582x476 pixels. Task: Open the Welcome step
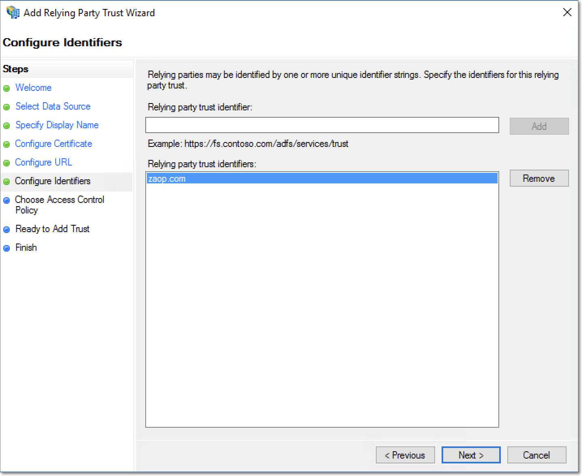pyautogui.click(x=33, y=88)
